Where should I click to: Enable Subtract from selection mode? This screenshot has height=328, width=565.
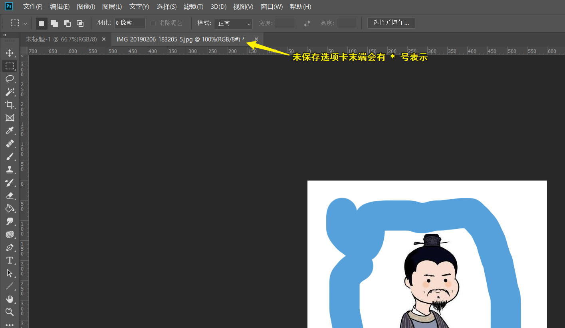[67, 24]
